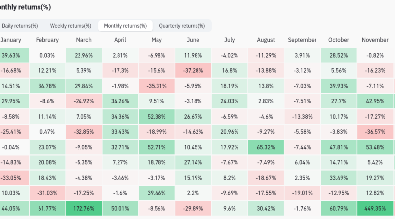Select the -37.28% June cell
Screen dimensions: 395x219
194,71
